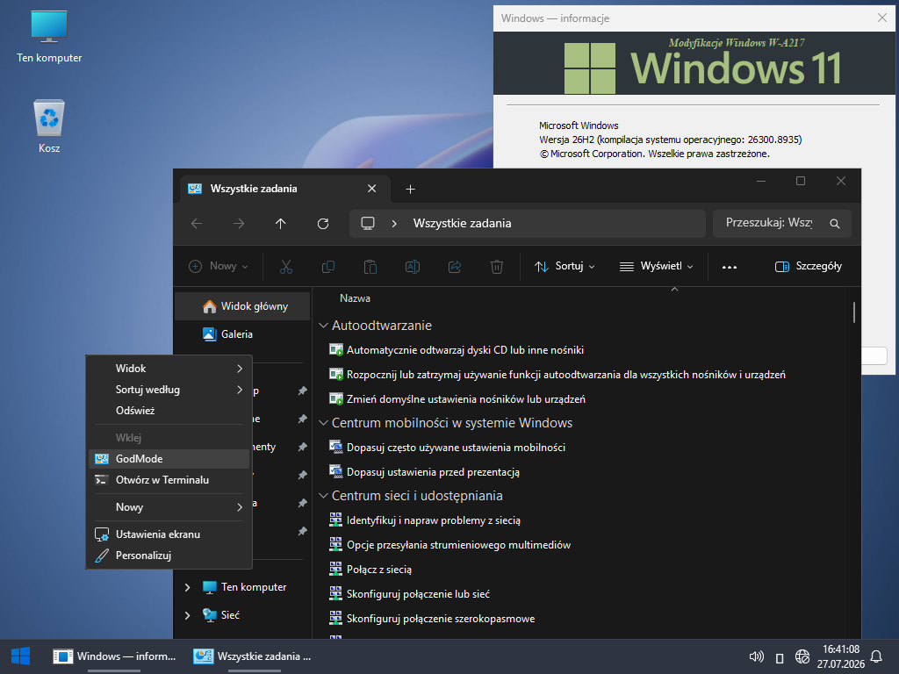Choose Otwórz w Terminalu
Image resolution: width=899 pixels, height=674 pixels.
(x=169, y=480)
